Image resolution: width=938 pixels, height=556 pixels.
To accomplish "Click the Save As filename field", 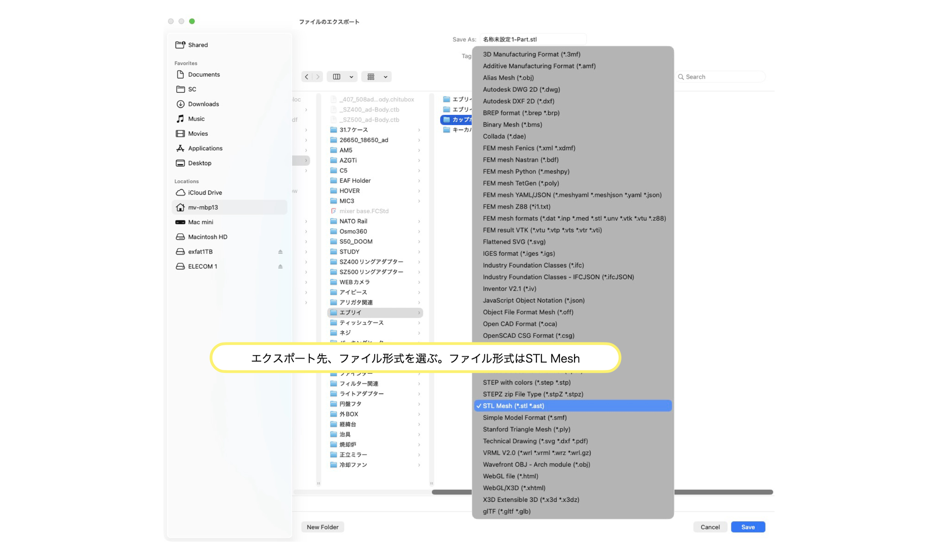I will click(533, 39).
